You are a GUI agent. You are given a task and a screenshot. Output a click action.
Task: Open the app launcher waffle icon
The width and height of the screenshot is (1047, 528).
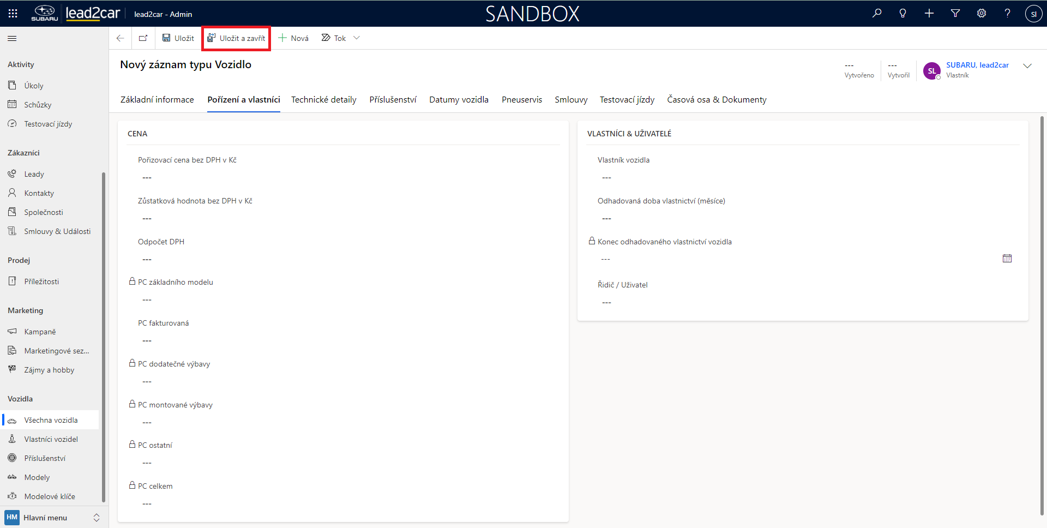point(13,14)
